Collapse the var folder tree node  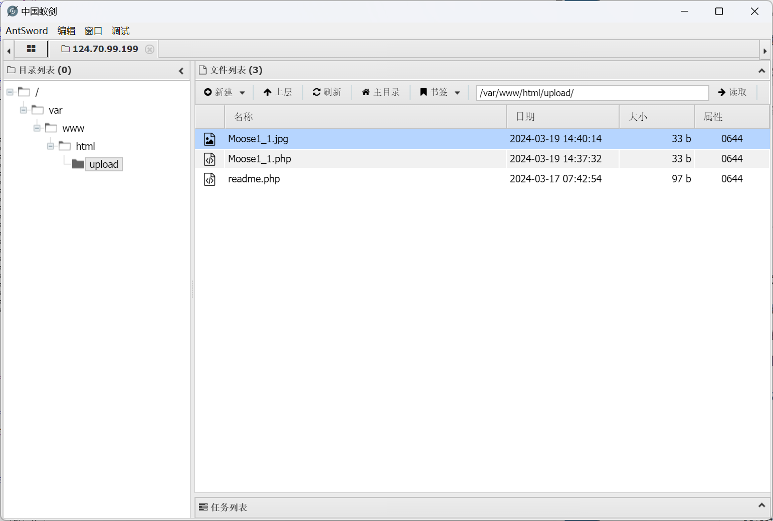[23, 110]
